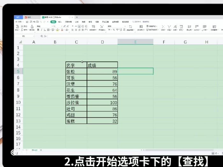Toggle Bold formatting
The height and width of the screenshot is (167, 223).
(38, 30)
